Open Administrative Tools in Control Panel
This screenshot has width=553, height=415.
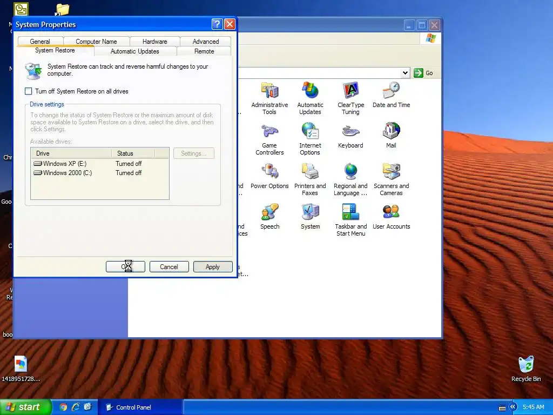pyautogui.click(x=269, y=98)
